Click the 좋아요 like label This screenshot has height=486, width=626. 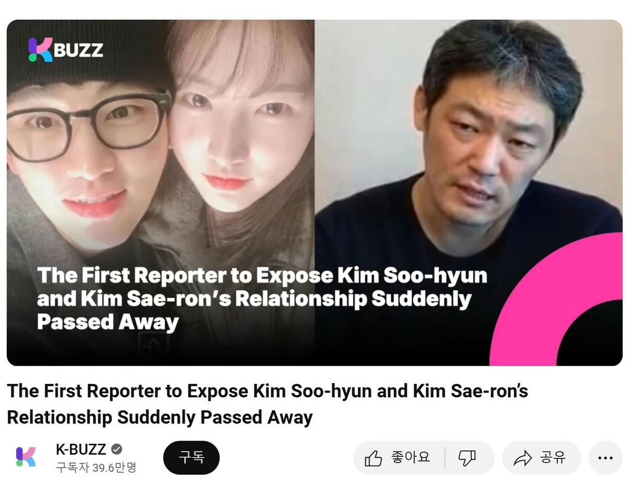(x=411, y=458)
